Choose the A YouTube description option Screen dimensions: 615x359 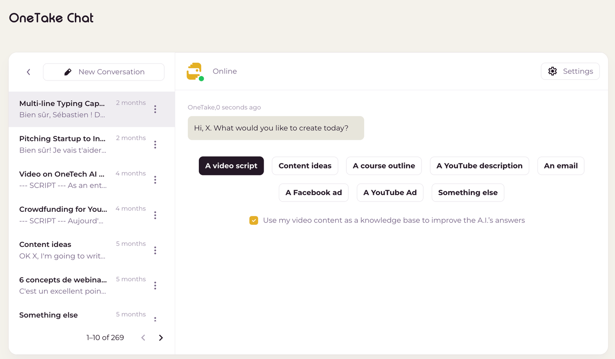(479, 166)
